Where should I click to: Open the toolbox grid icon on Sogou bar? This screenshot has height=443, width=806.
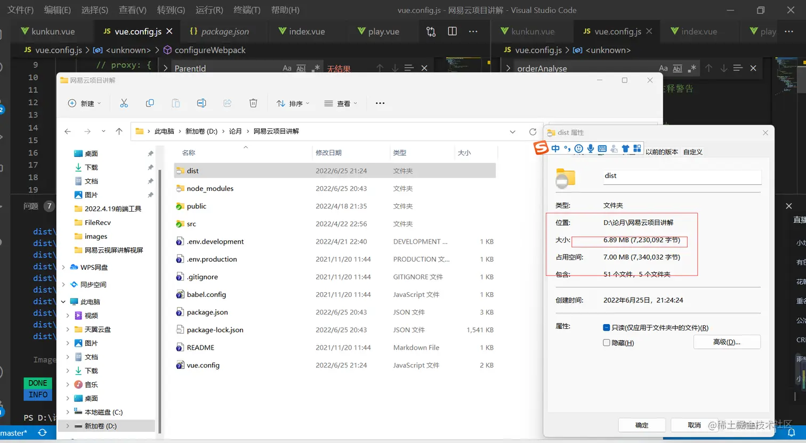[x=638, y=148]
